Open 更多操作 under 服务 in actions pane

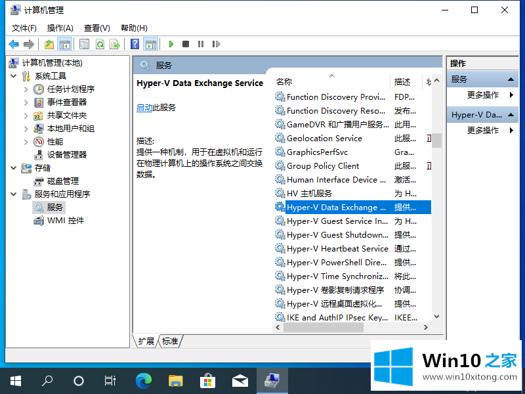click(483, 95)
